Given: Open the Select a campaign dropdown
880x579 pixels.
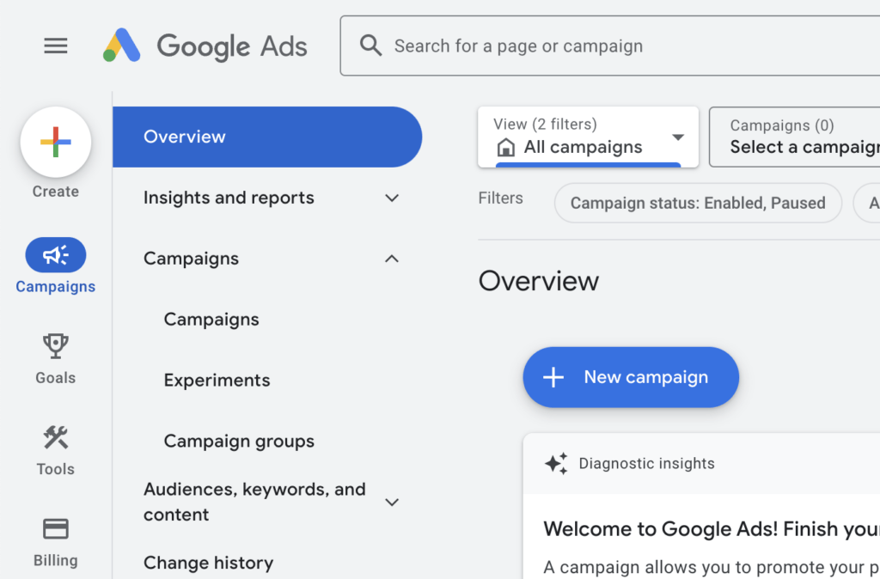Looking at the screenshot, I should 795,137.
